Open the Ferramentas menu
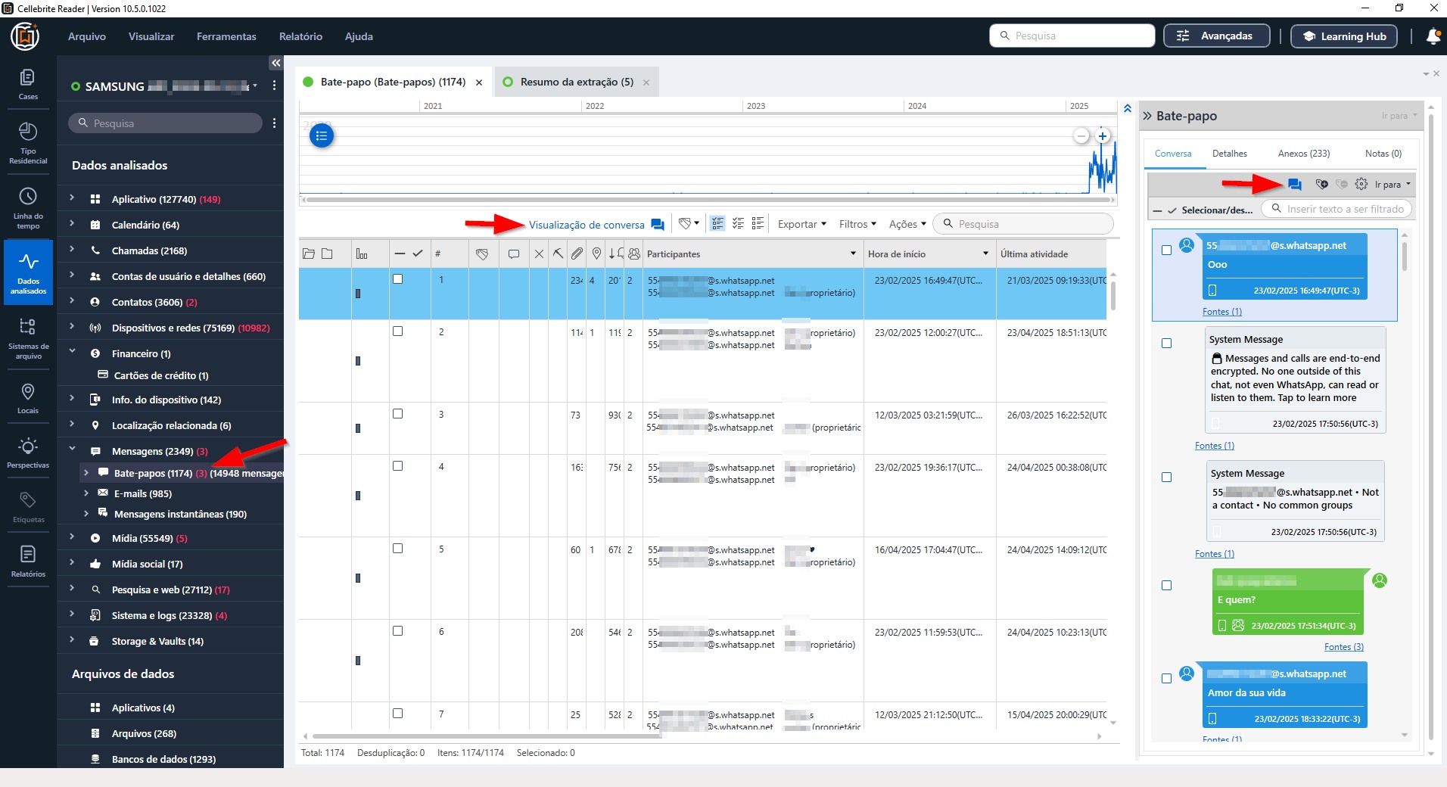The height and width of the screenshot is (787, 1447). coord(226,36)
